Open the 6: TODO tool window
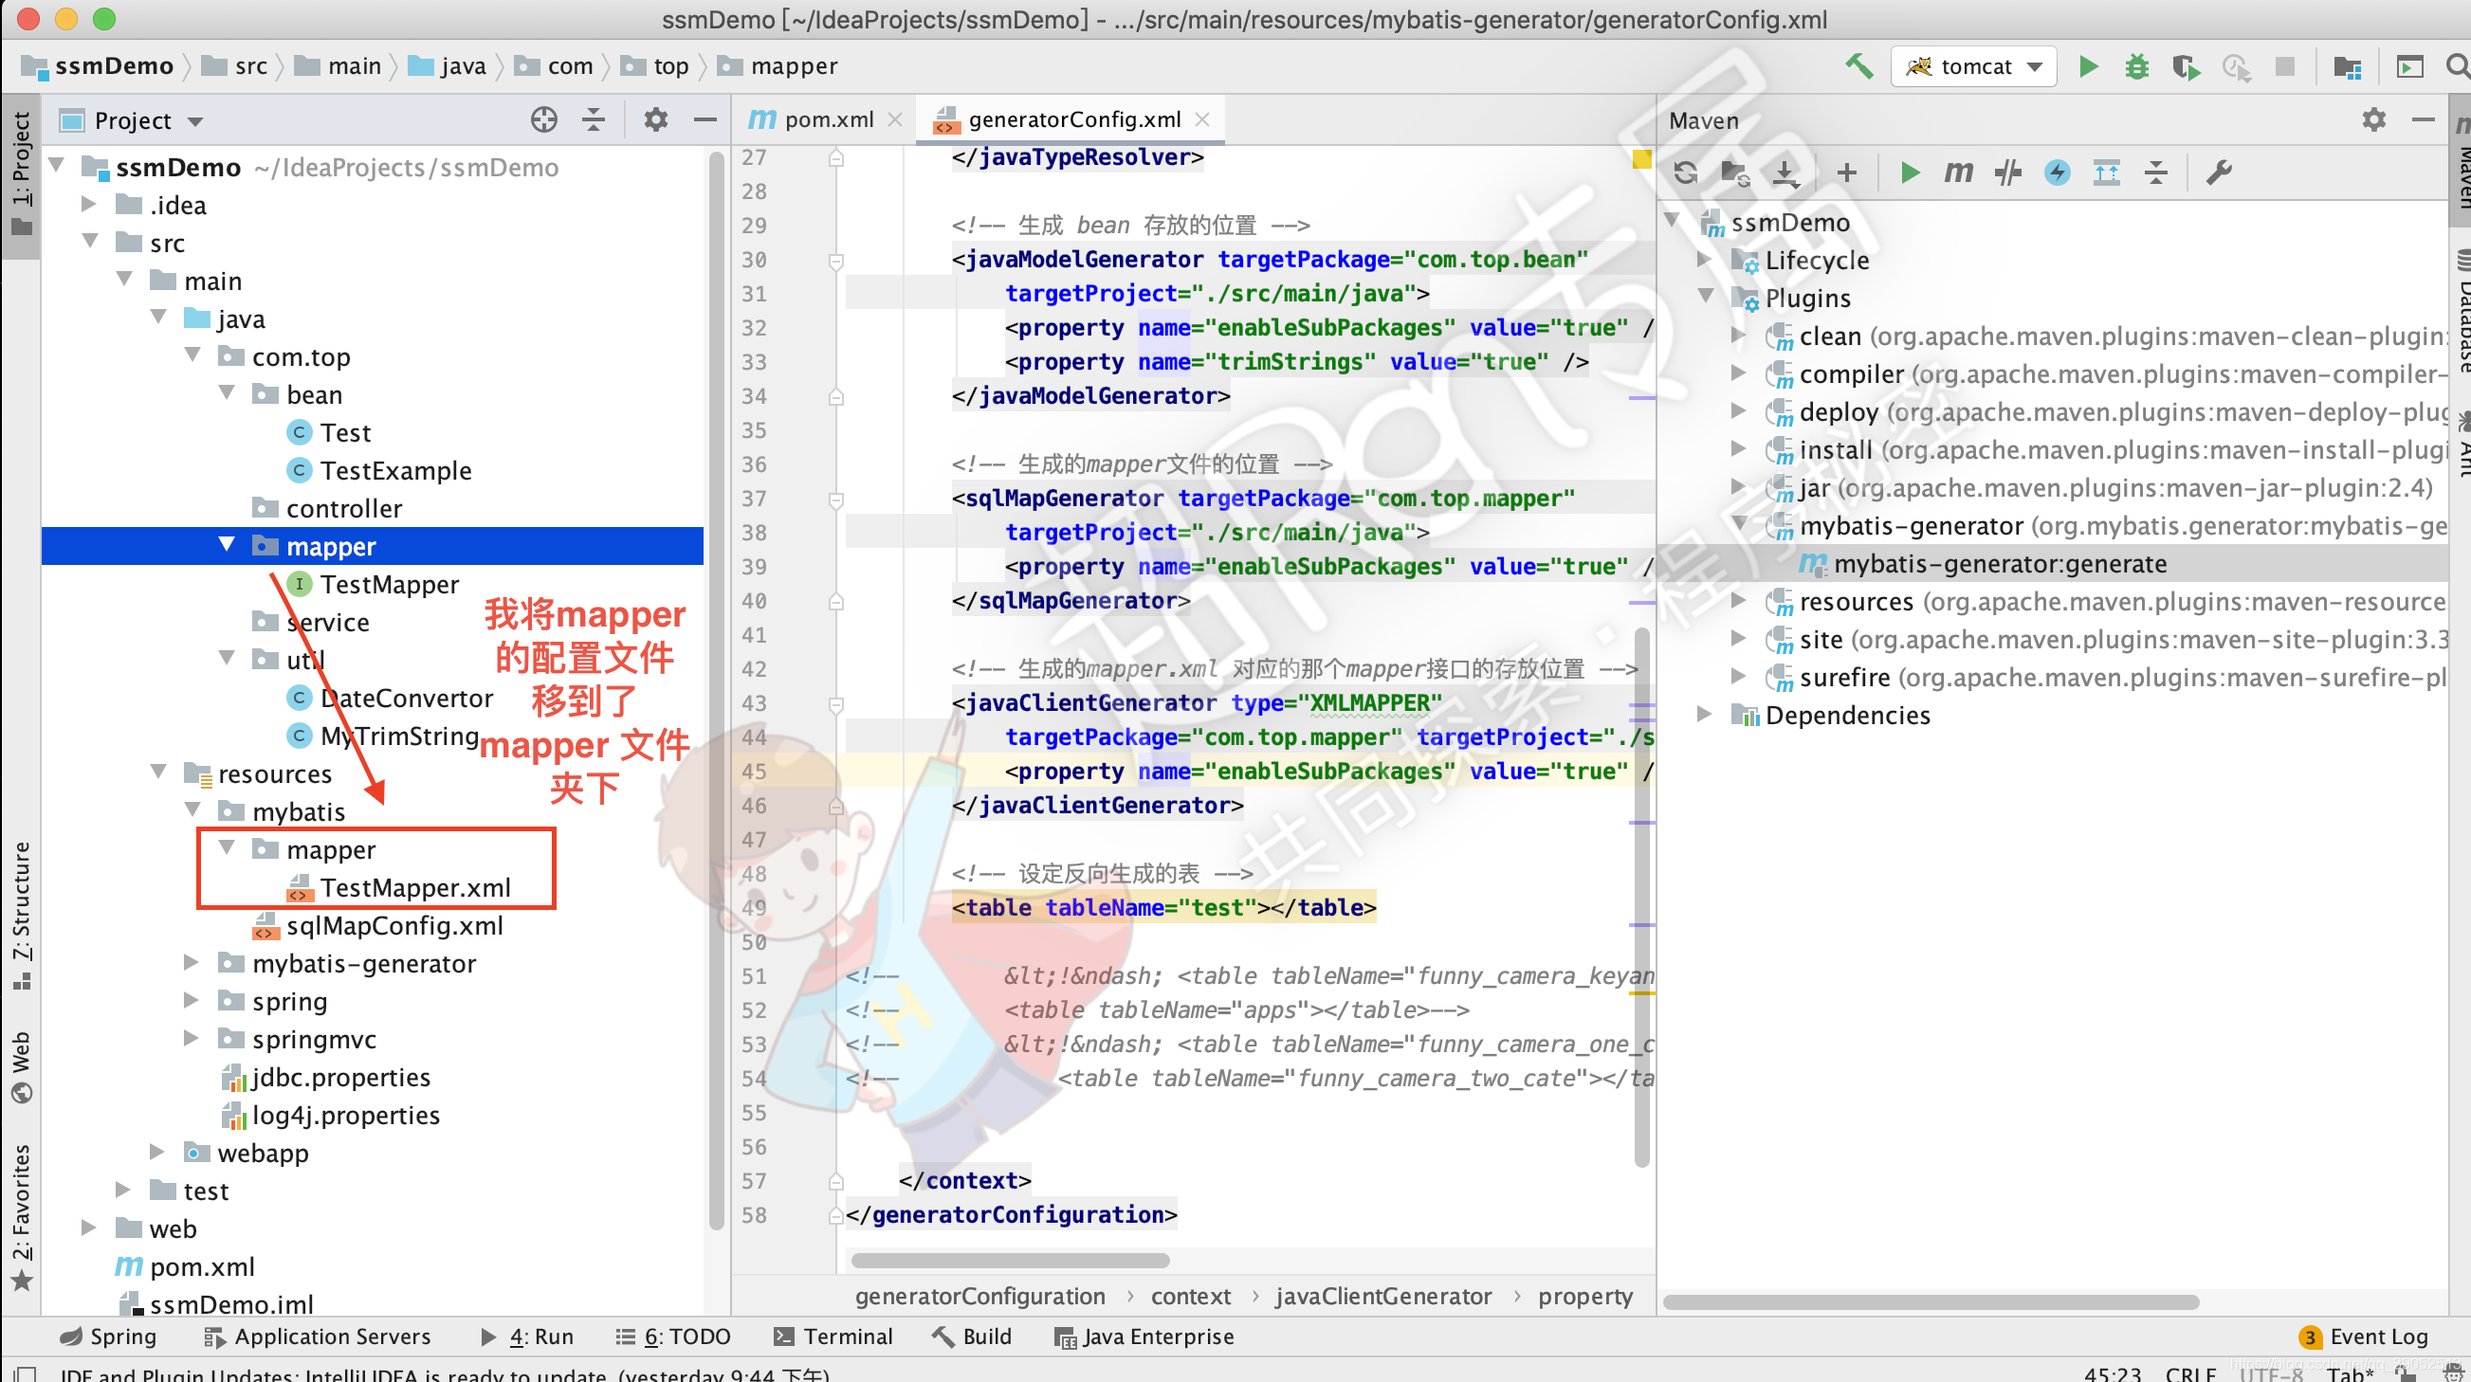The image size is (2471, 1382). (x=672, y=1336)
